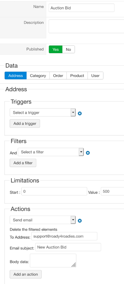
Task: Select the Product data tab
Action: [77, 76]
